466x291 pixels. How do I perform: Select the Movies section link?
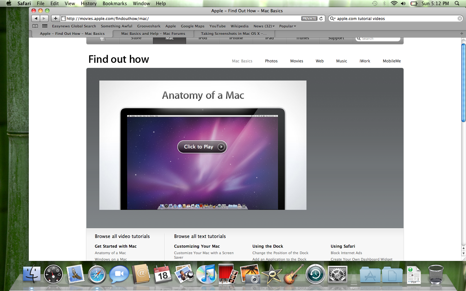tap(297, 61)
